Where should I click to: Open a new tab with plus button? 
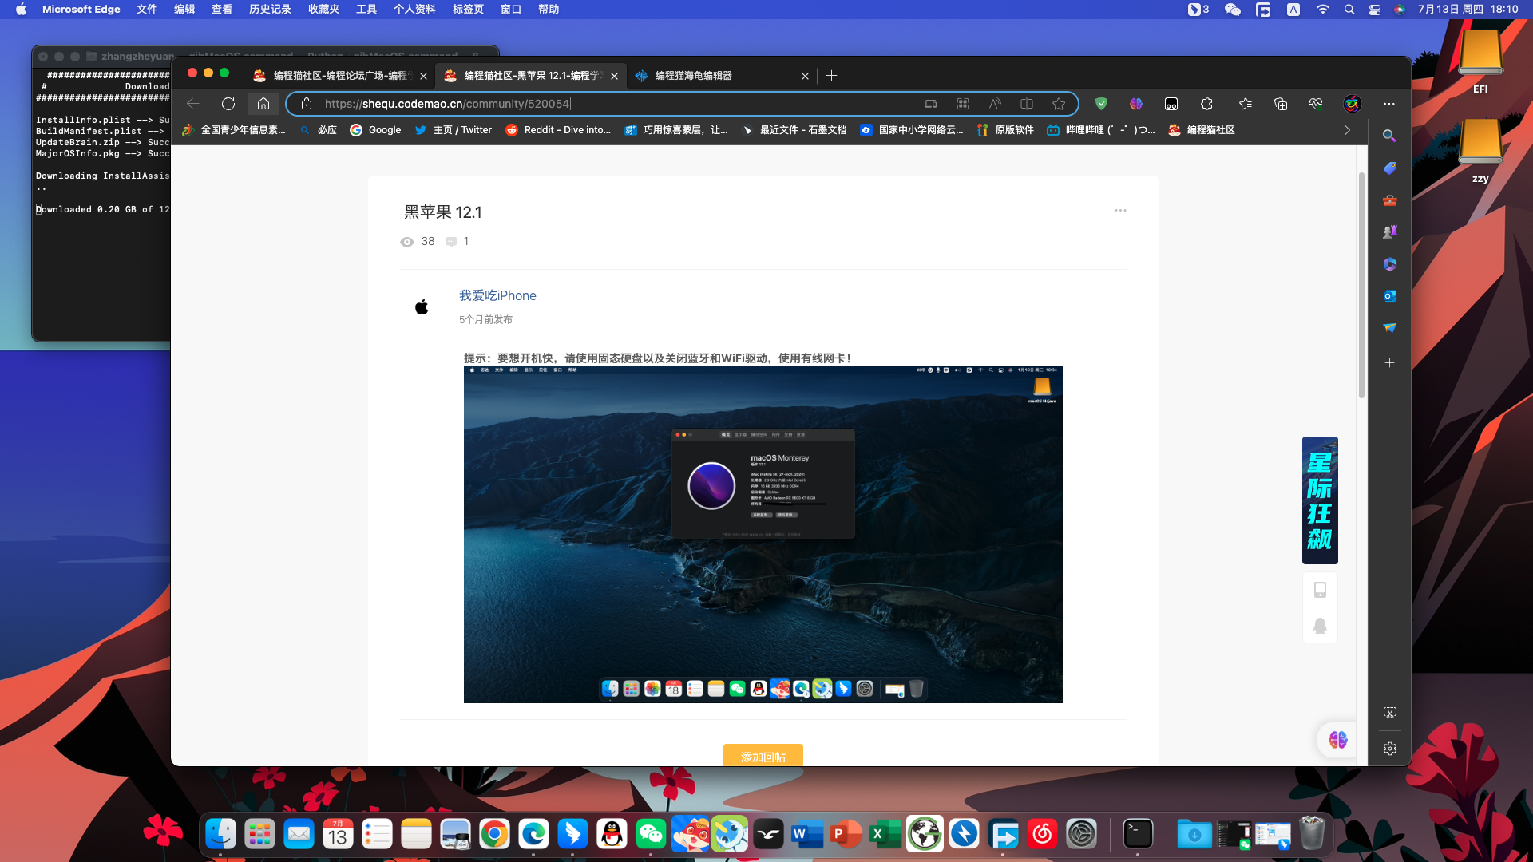click(832, 76)
